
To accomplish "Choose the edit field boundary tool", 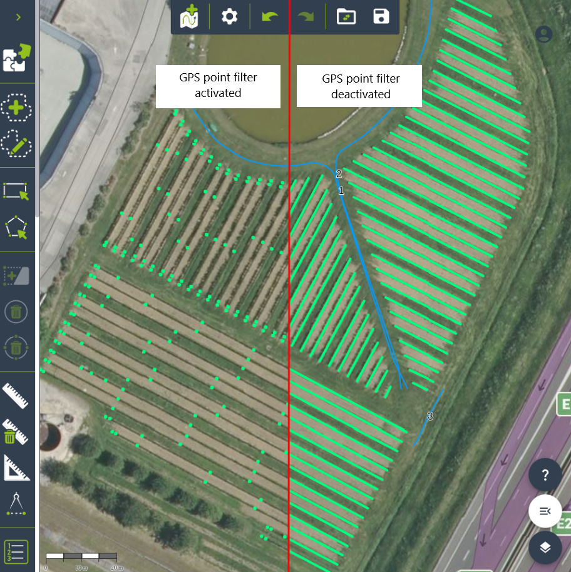I will pos(18,143).
